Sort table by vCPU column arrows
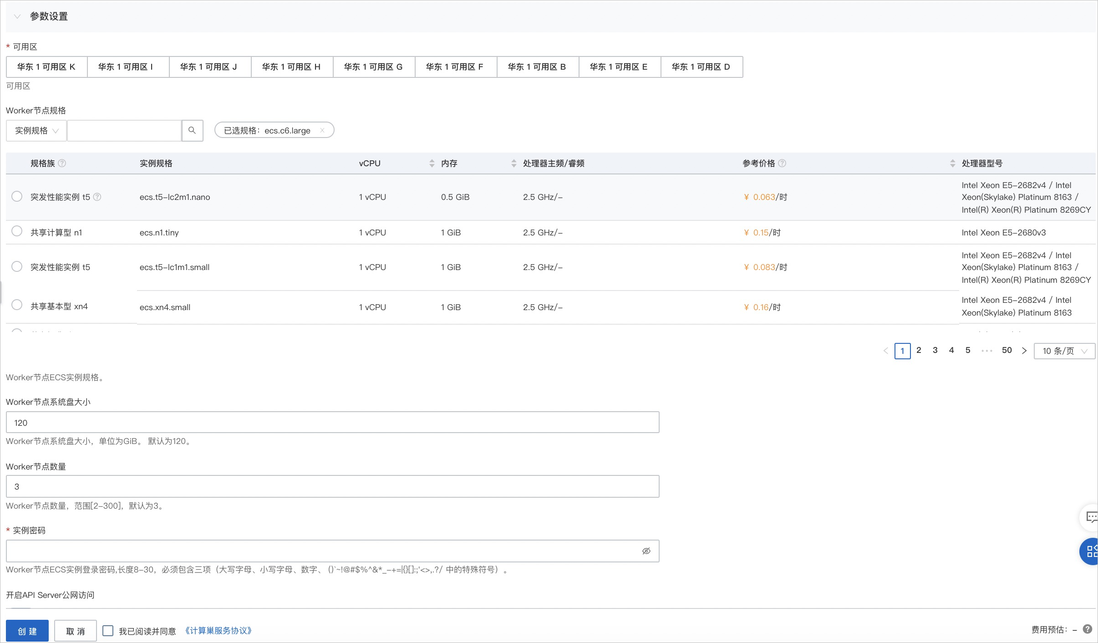This screenshot has width=1098, height=643. tap(432, 163)
